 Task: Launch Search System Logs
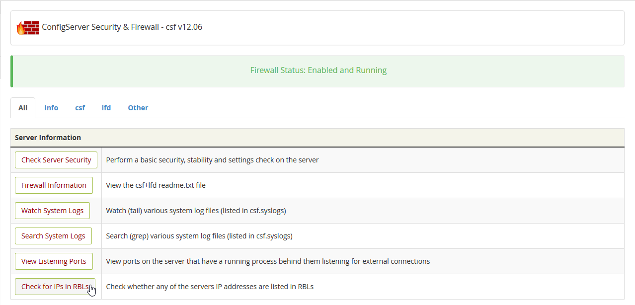[x=53, y=236]
